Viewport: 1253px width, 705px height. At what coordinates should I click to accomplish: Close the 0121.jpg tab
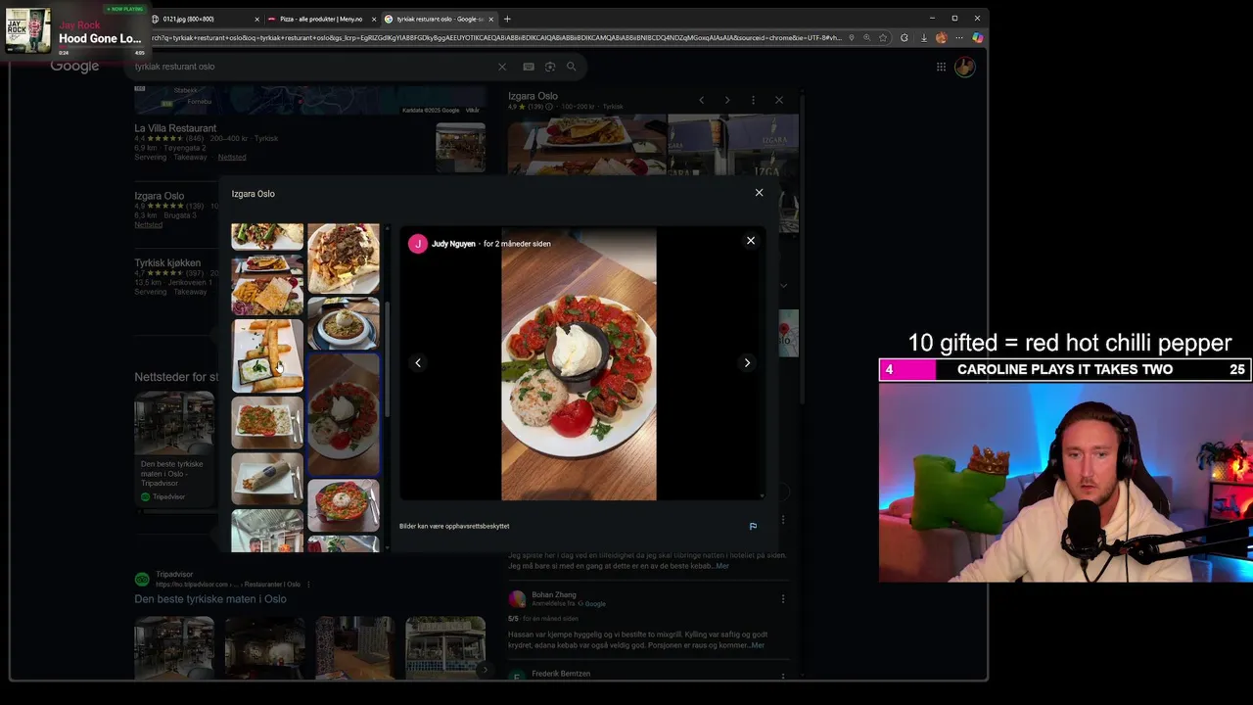257,19
